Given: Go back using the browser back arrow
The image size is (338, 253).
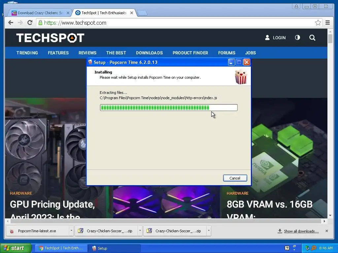Looking at the screenshot, I should pyautogui.click(x=11, y=23).
